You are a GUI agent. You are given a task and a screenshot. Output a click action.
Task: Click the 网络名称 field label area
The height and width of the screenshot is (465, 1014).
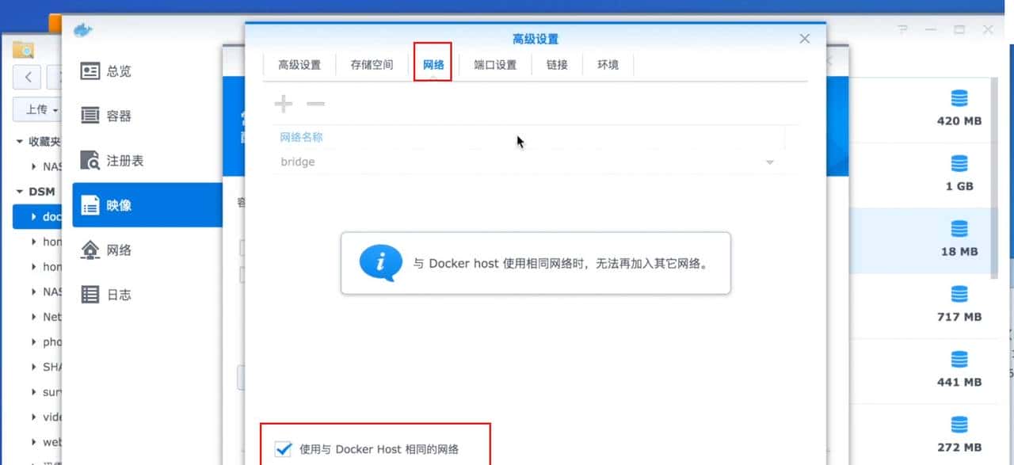tap(301, 136)
